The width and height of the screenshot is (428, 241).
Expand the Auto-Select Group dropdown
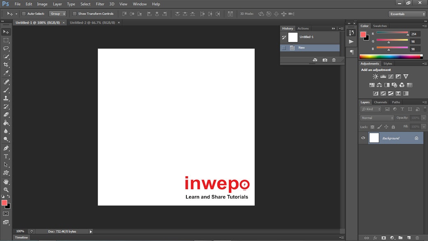[57, 14]
